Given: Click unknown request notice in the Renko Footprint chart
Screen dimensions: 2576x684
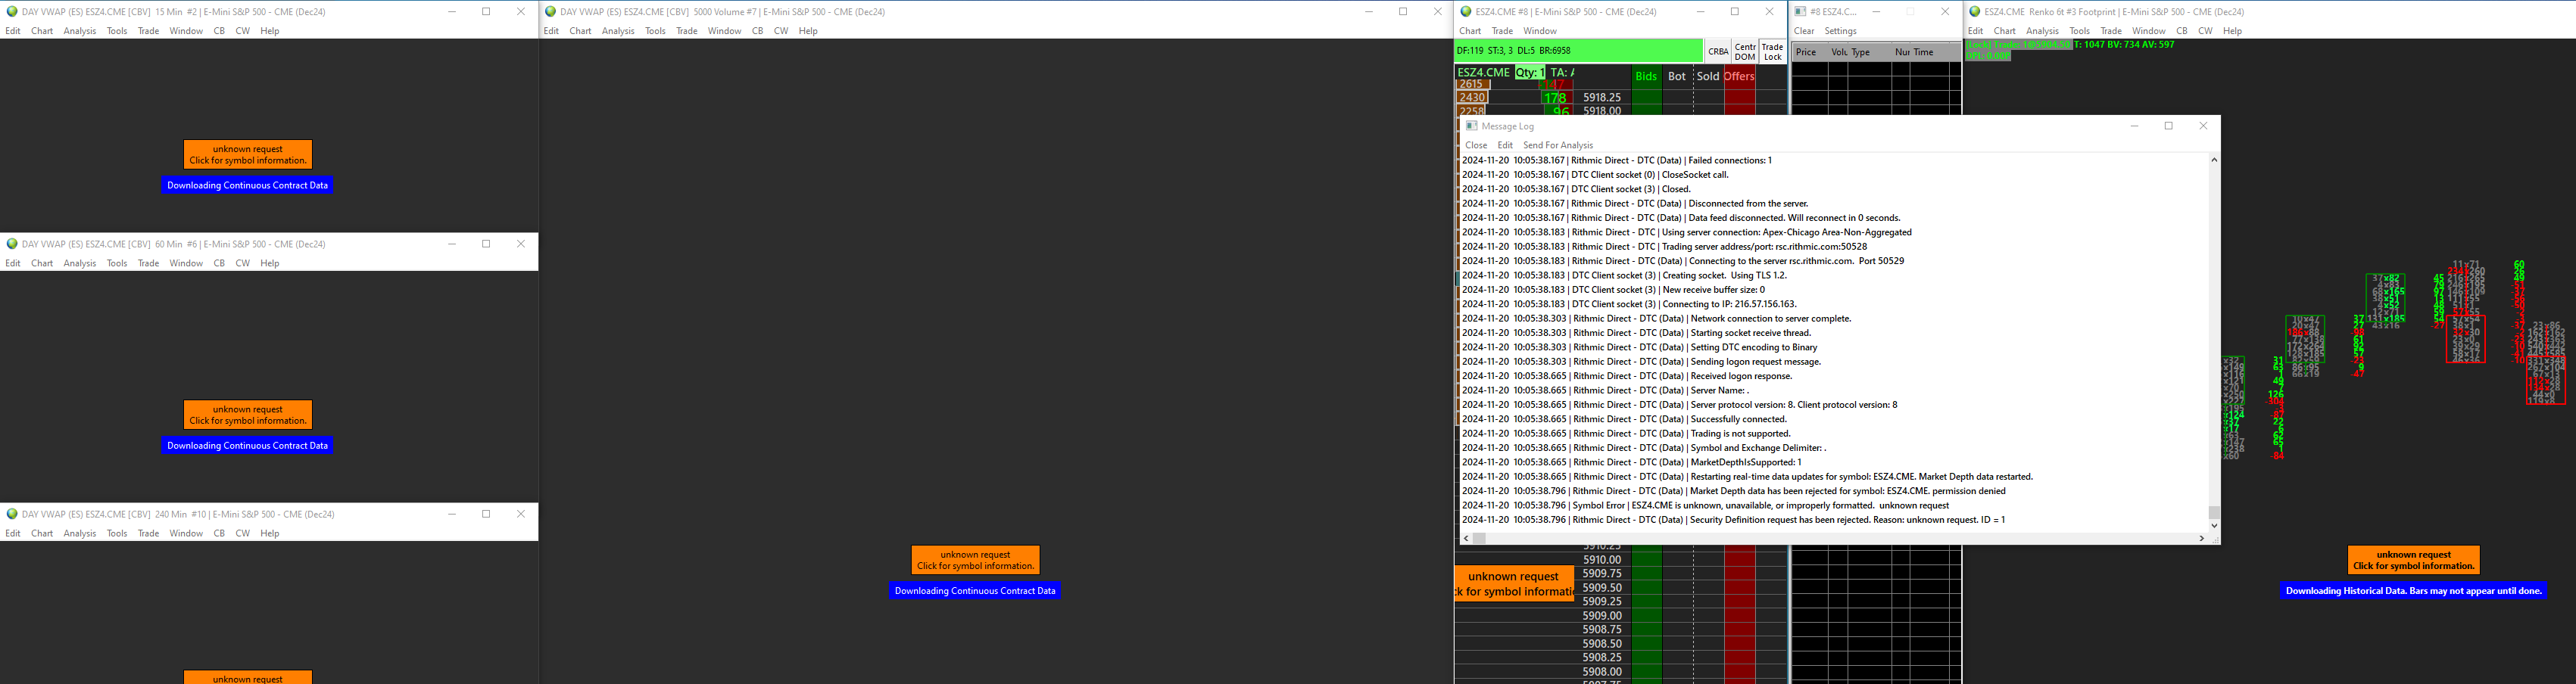Looking at the screenshot, I should [2414, 560].
